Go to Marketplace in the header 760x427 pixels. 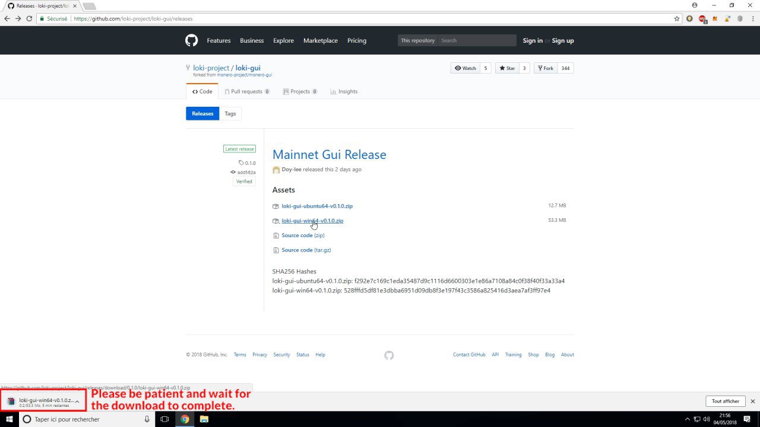tap(321, 41)
